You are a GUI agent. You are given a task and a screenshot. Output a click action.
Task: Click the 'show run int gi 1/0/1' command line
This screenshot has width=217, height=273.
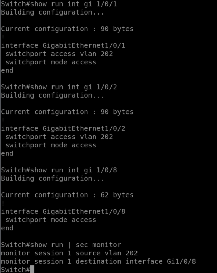pos(59,4)
